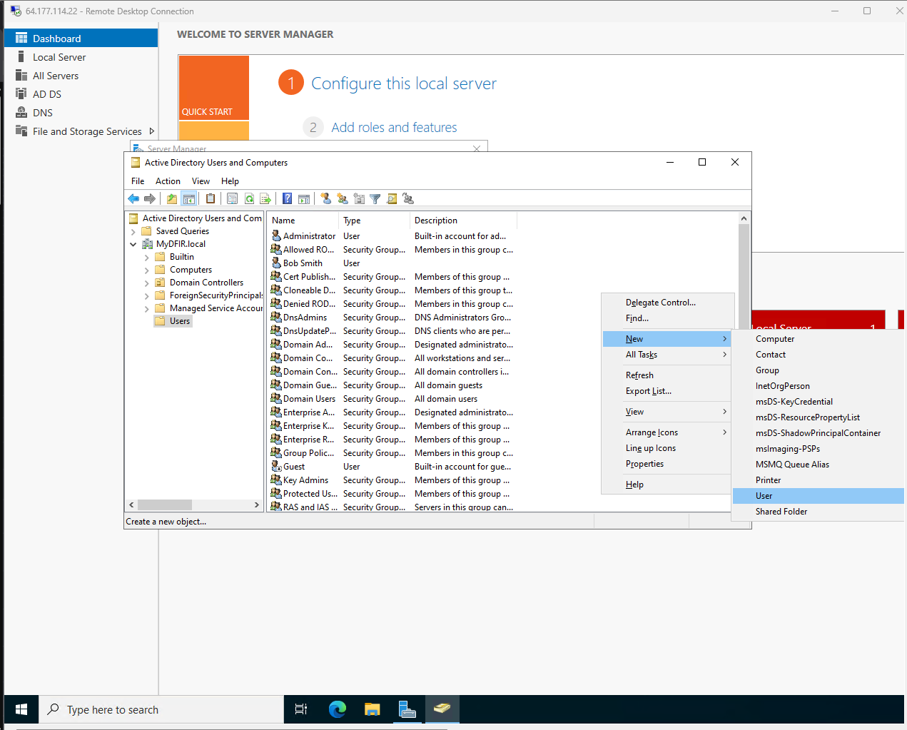Click the Filter funnel toolbar icon

tap(375, 198)
